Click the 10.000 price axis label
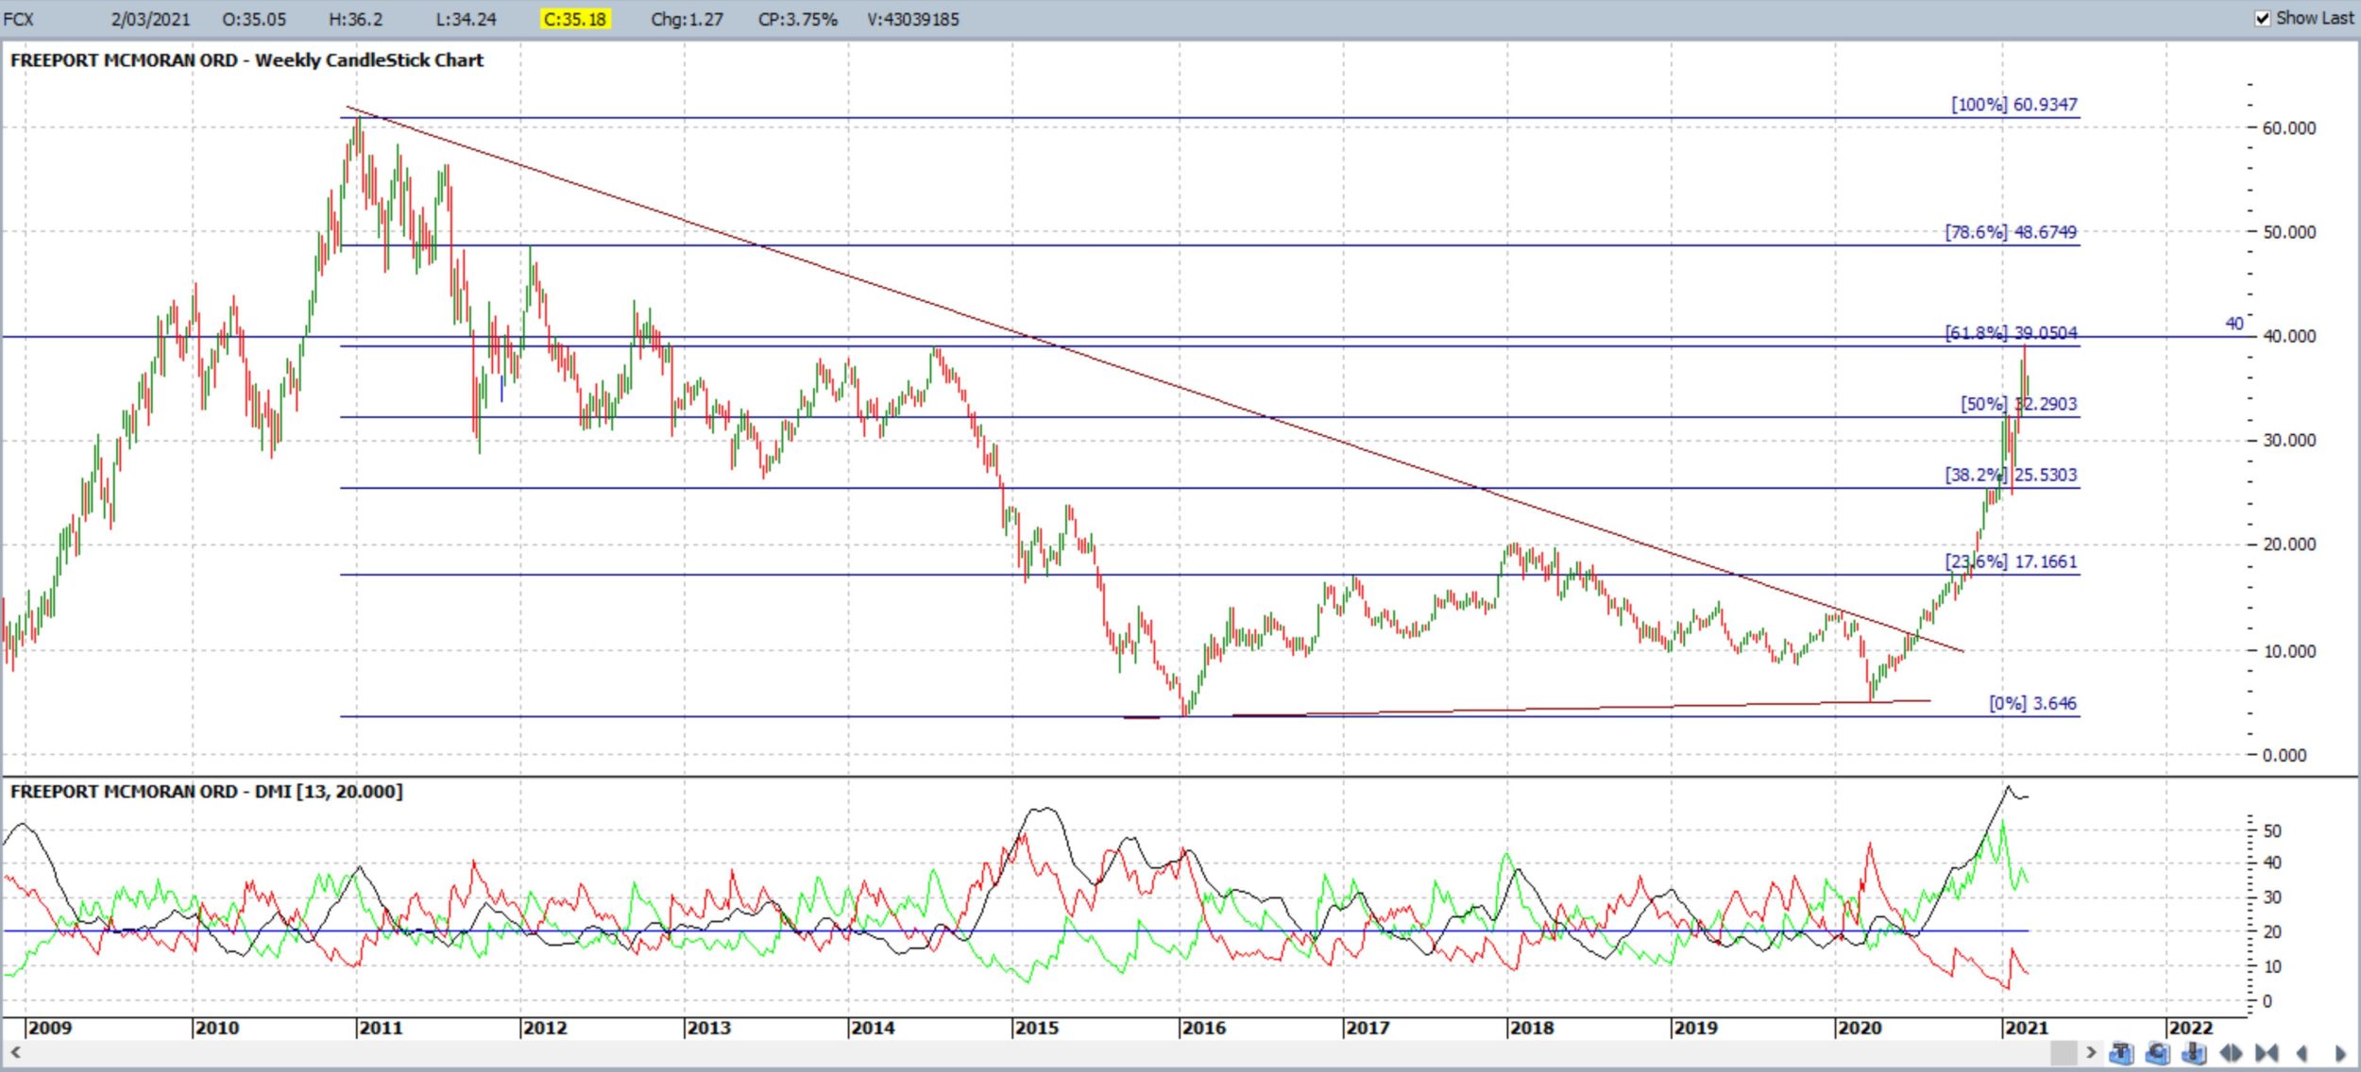 click(x=2288, y=651)
